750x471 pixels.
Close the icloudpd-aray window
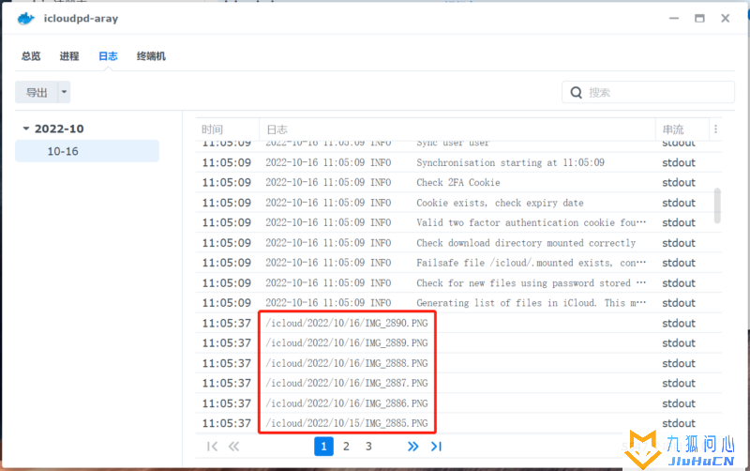(725, 18)
